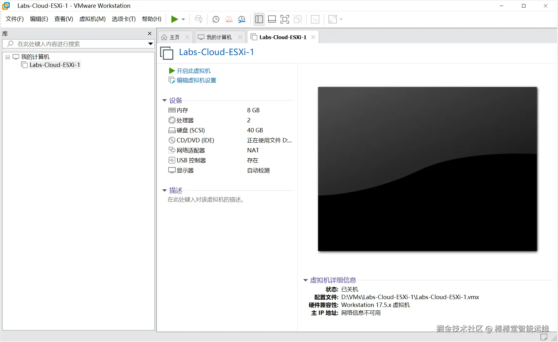Click the NAT network adapter value
Screen dimensions: 558x342
pyautogui.click(x=253, y=150)
